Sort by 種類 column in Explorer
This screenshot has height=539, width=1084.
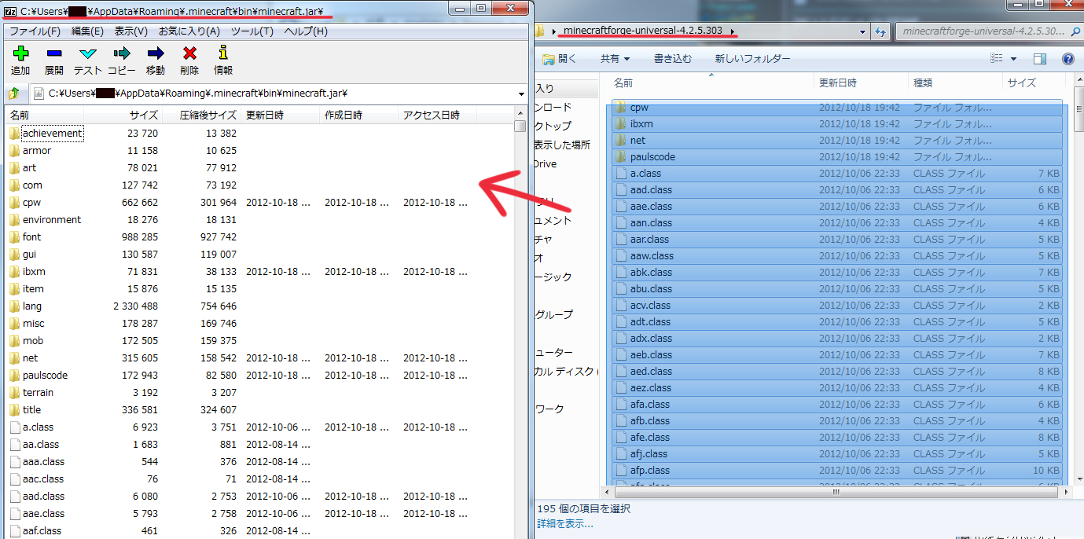tap(954, 82)
